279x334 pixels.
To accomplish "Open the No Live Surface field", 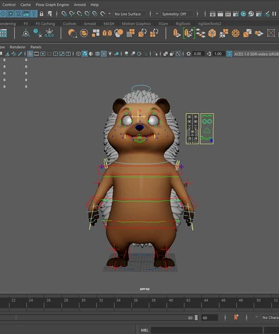I will 129,14.
